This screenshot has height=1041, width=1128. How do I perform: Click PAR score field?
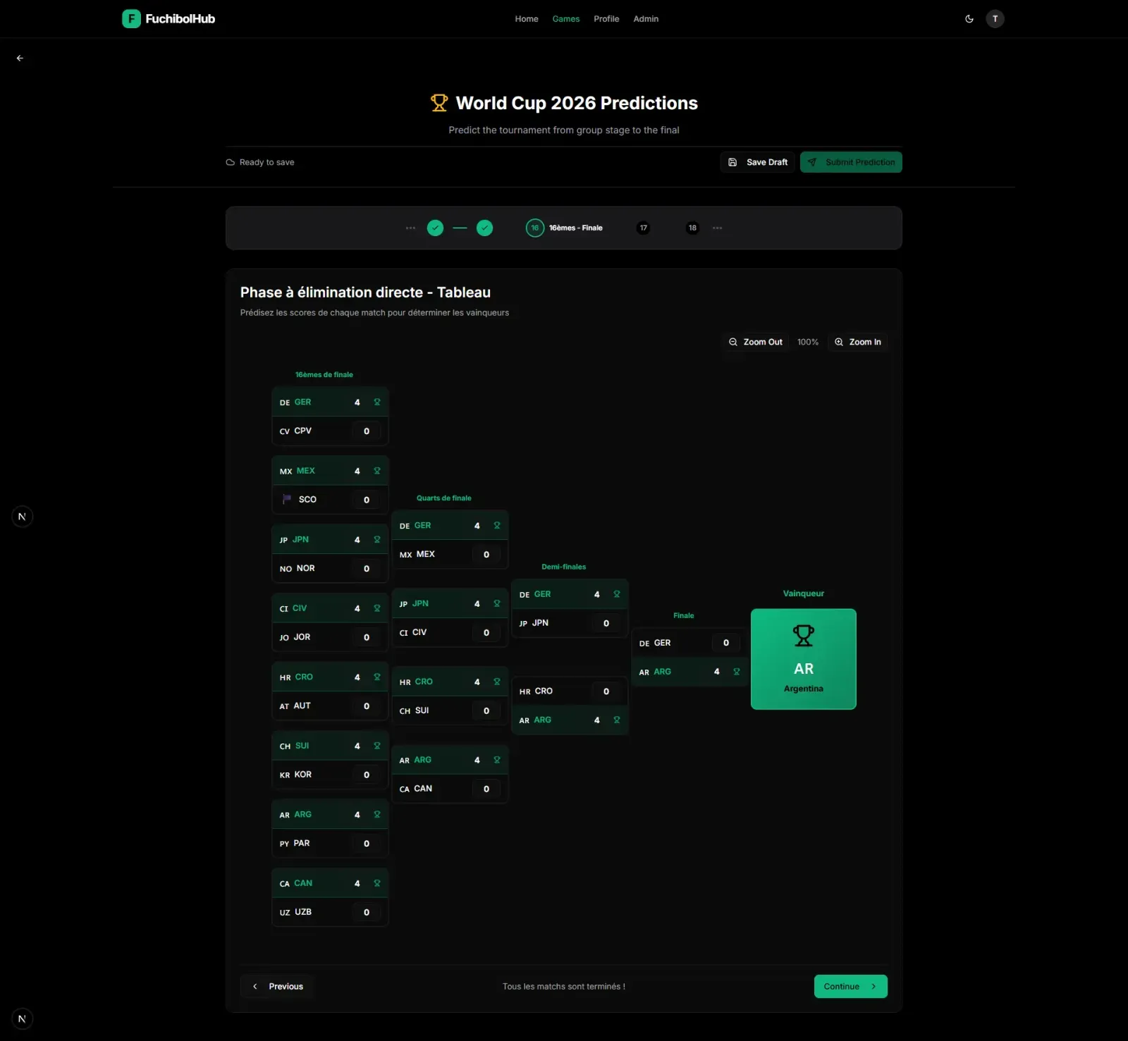366,844
